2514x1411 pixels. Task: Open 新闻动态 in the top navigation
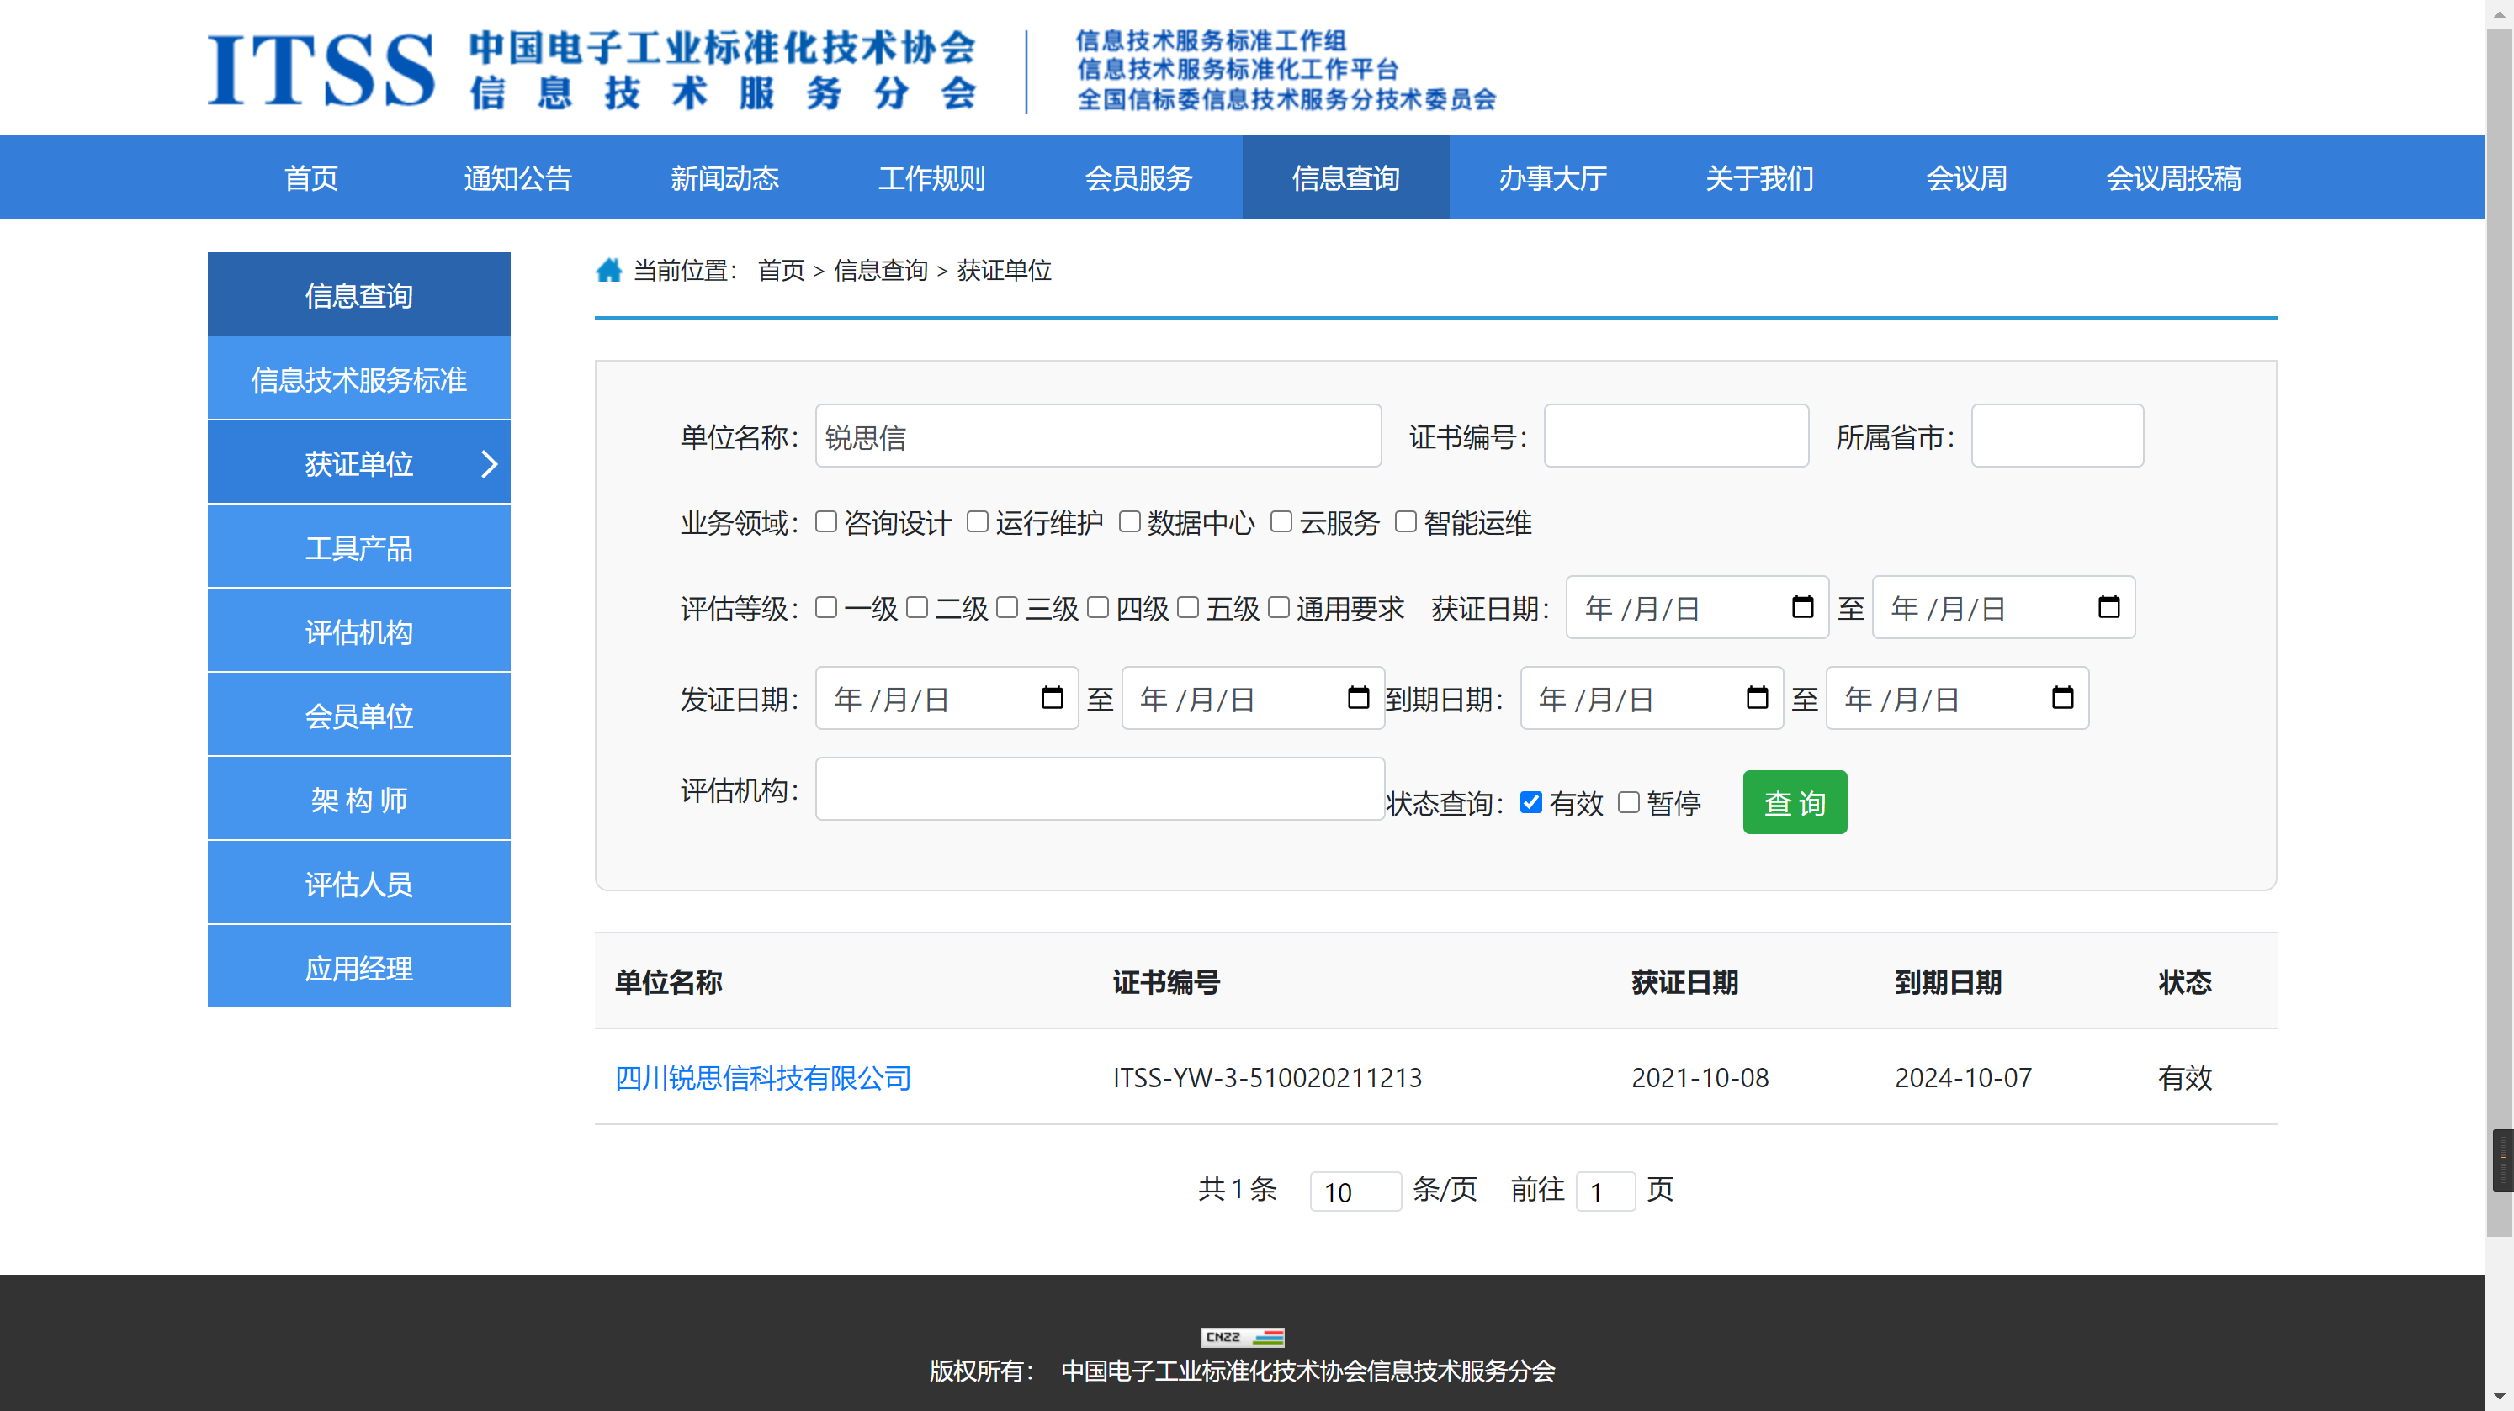click(724, 177)
